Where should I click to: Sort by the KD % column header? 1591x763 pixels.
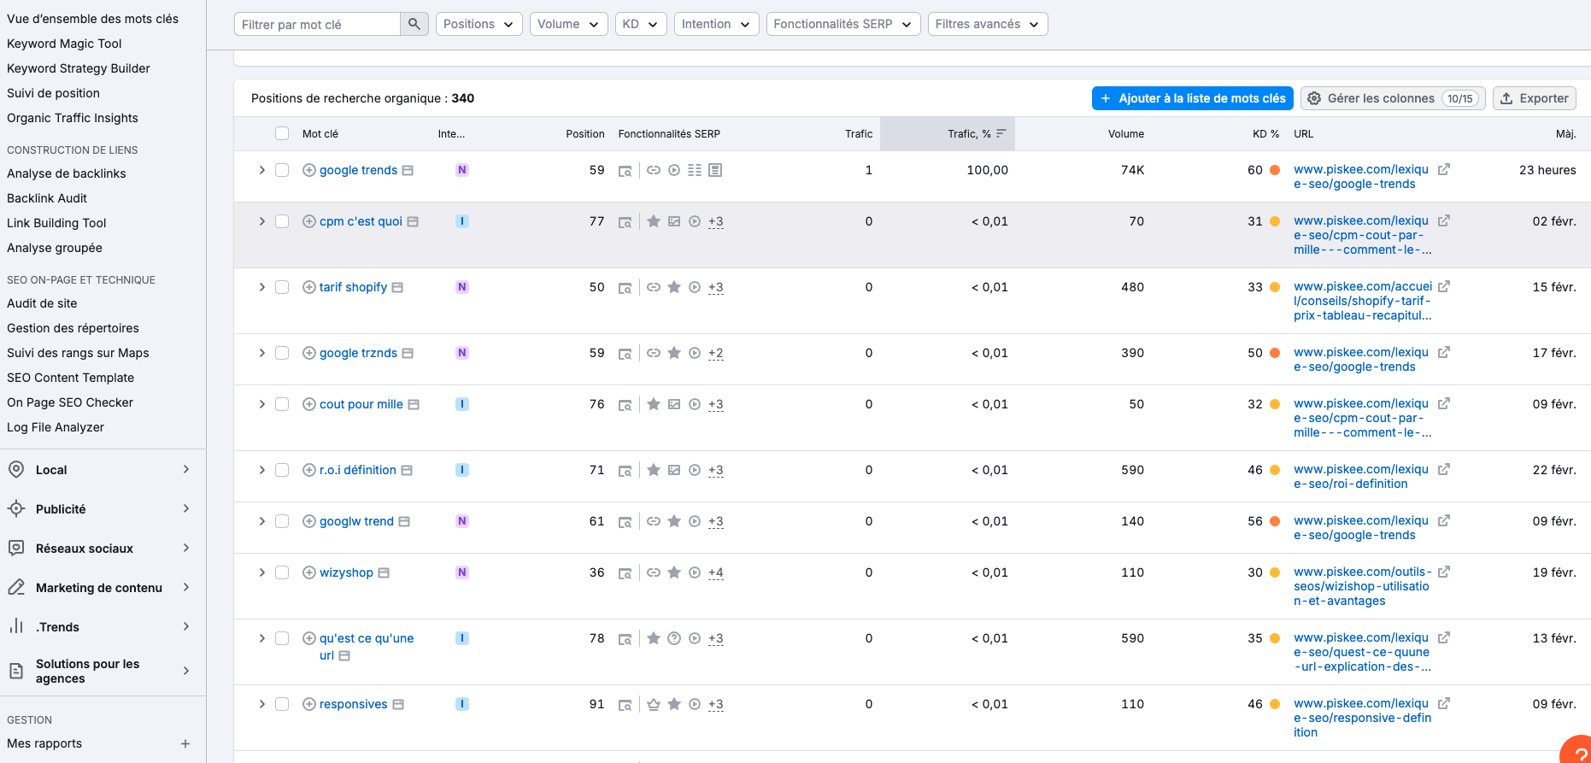pos(1265,134)
